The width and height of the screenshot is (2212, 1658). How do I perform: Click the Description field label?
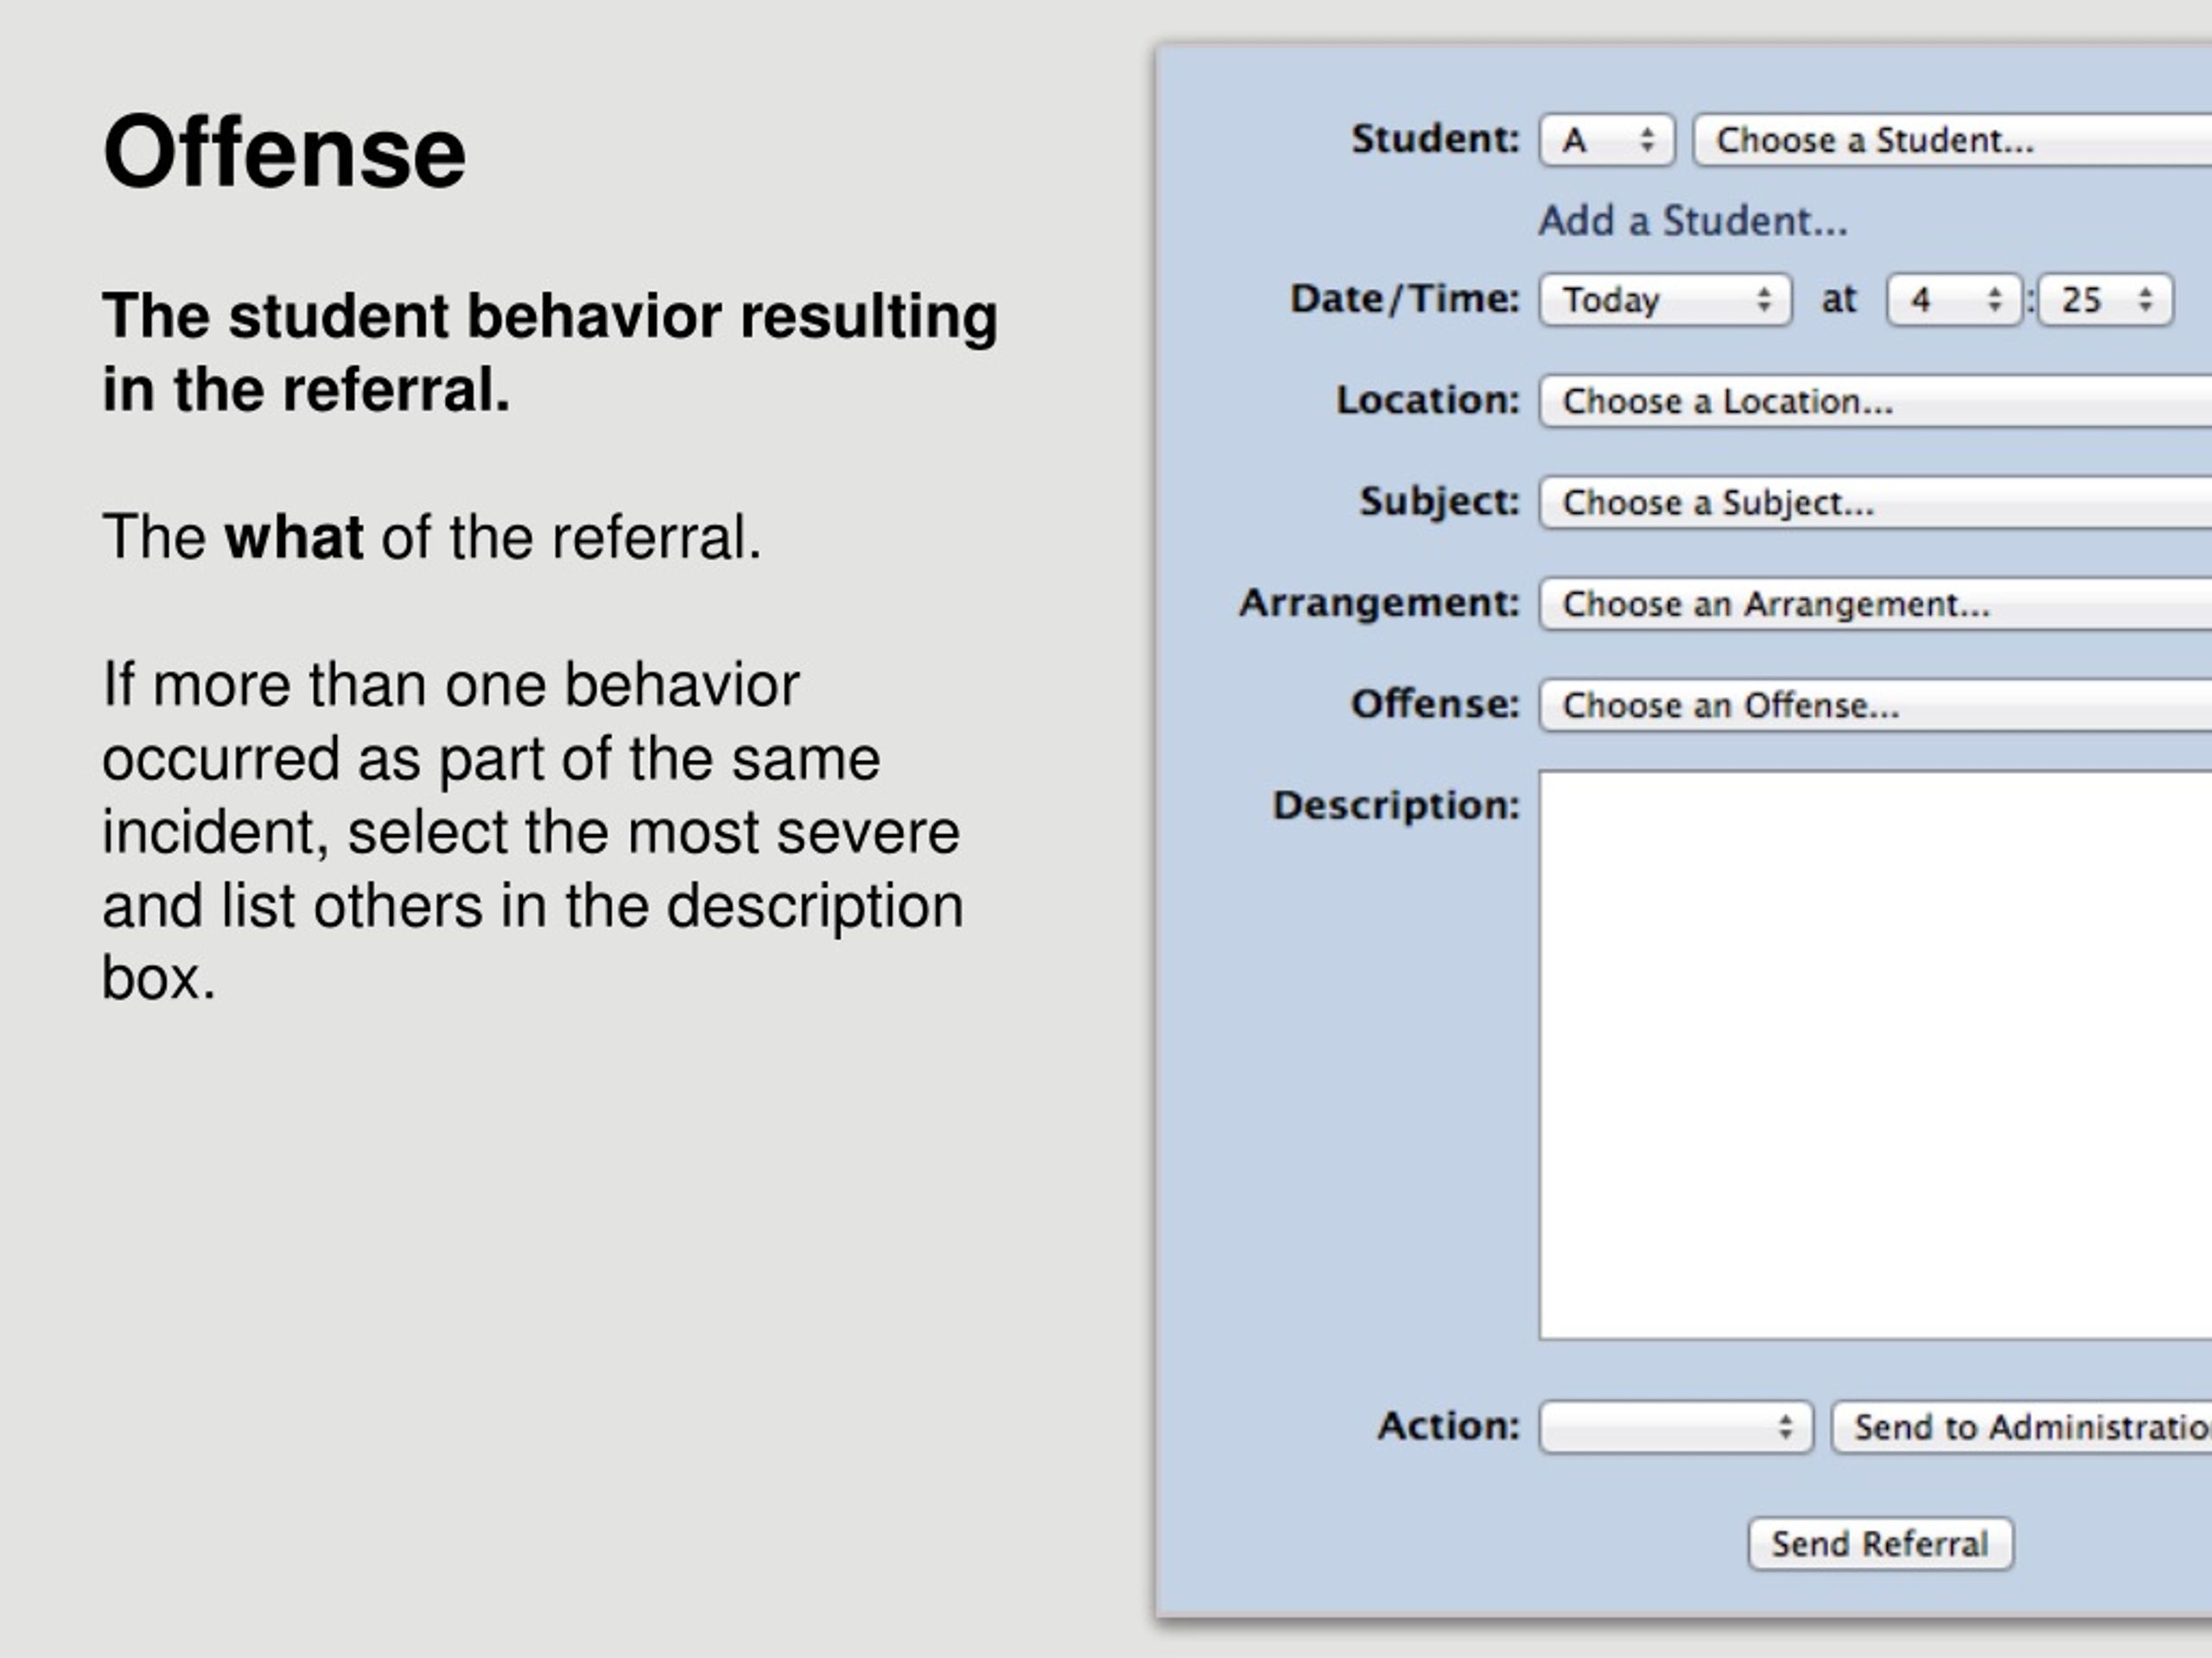pos(1396,805)
